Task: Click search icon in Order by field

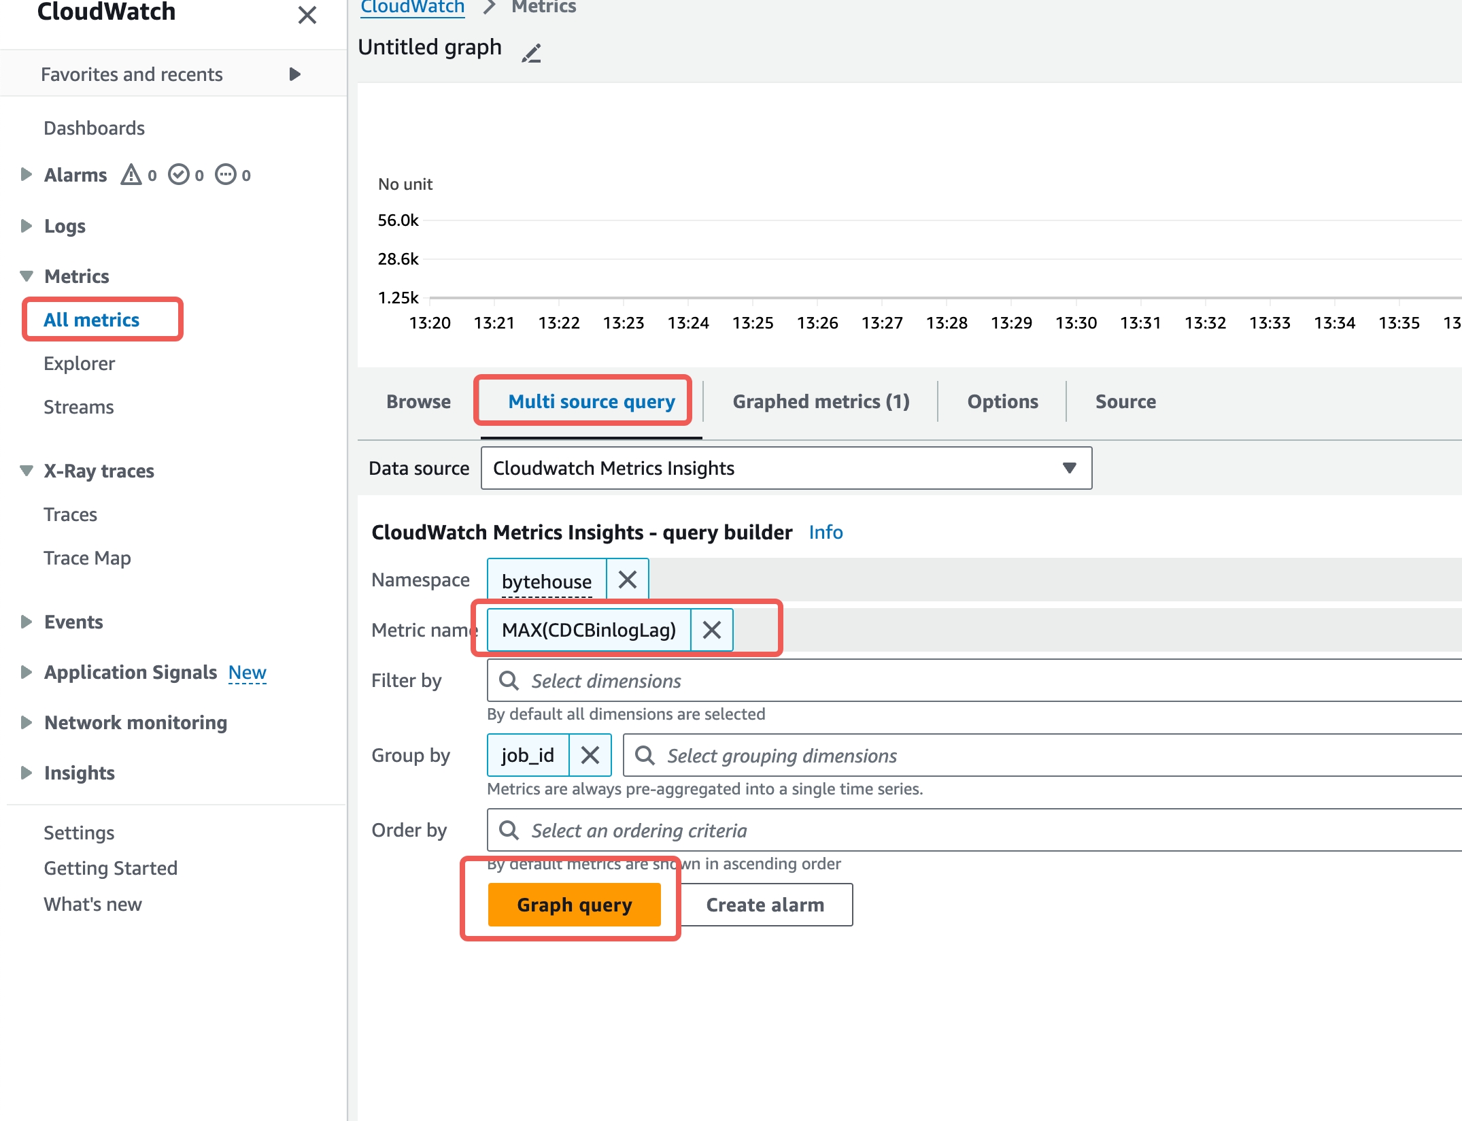Action: pyautogui.click(x=509, y=830)
